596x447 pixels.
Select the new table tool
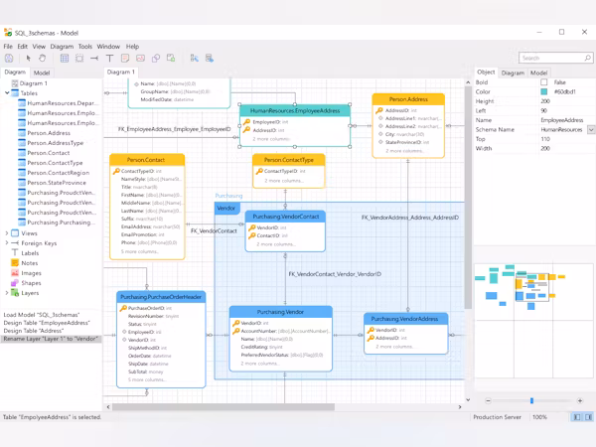(65, 59)
